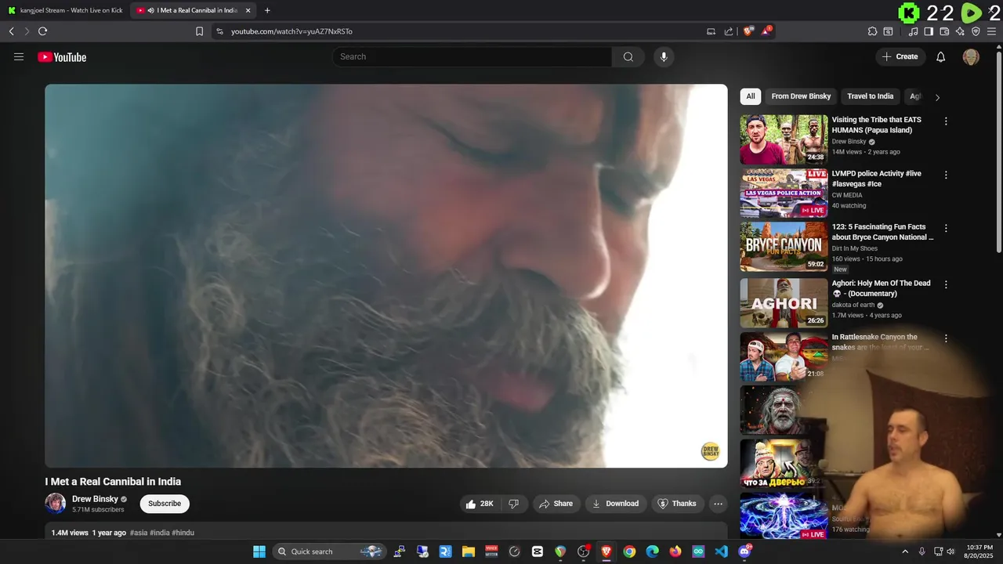Open File Explorer from the taskbar

[469, 551]
